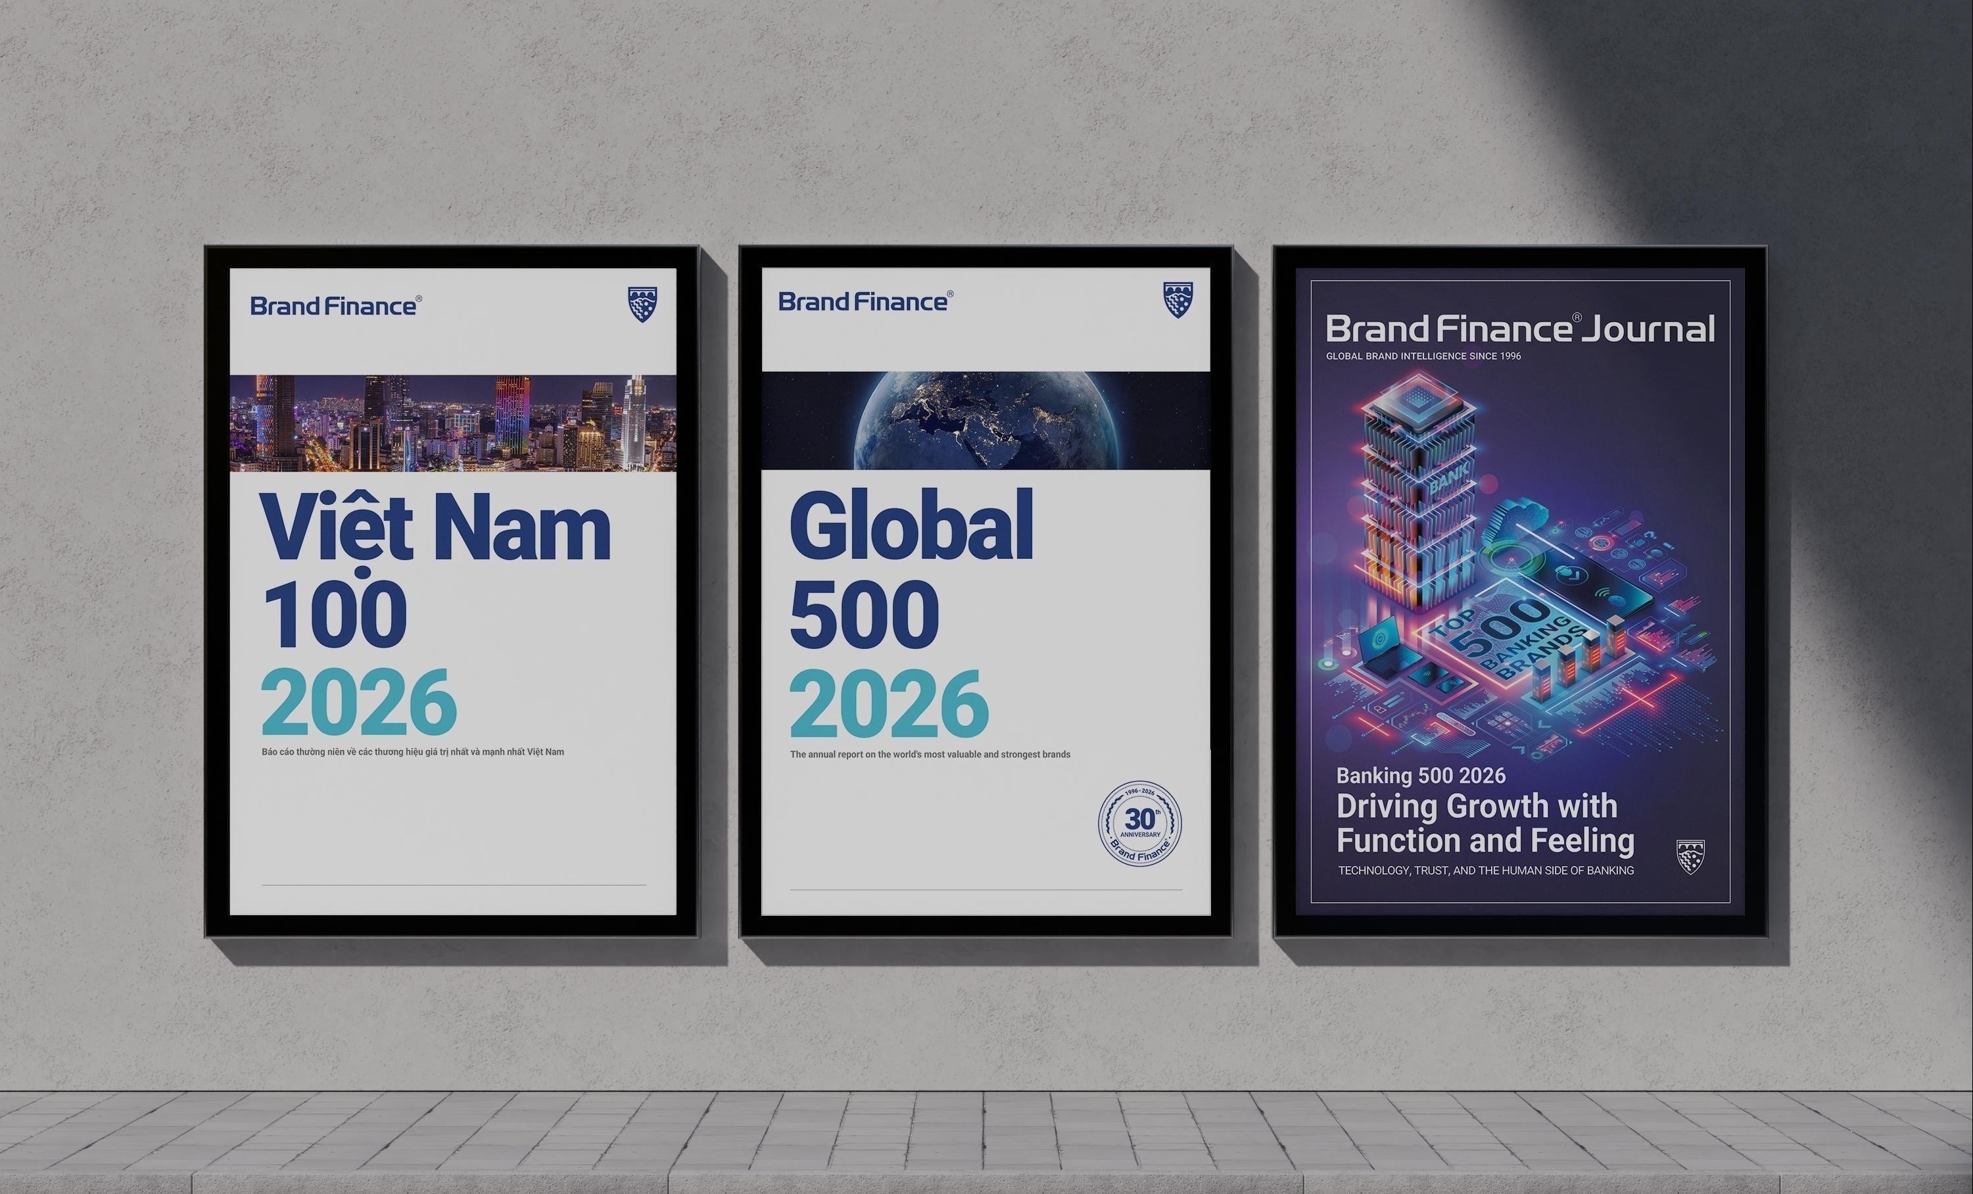Click the teal "2026" on the Global 500 poster
The image size is (1973, 1194).
click(x=889, y=703)
